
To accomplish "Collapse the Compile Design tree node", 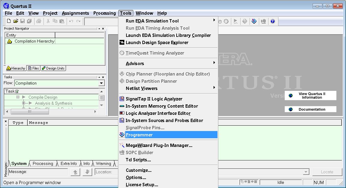I will click(18, 97).
